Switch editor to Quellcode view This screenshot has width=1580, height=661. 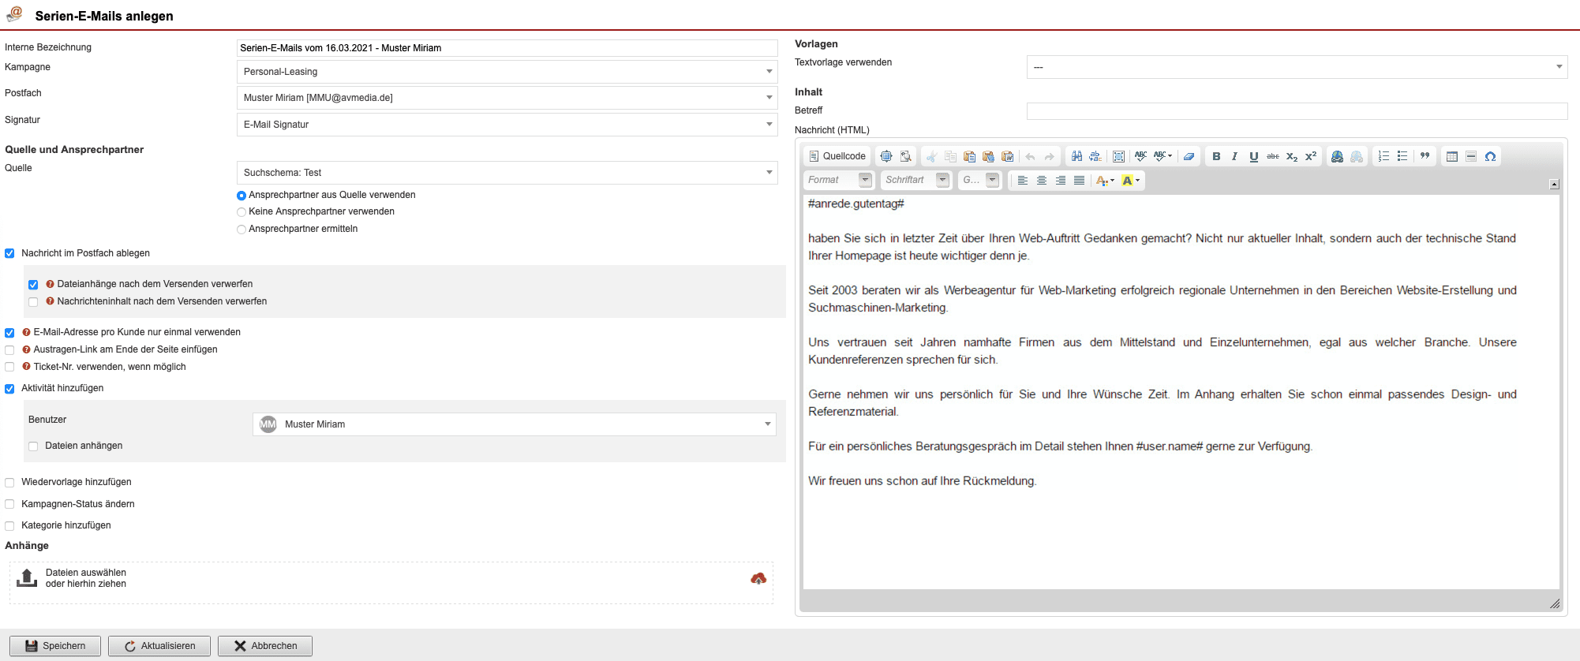click(x=837, y=156)
